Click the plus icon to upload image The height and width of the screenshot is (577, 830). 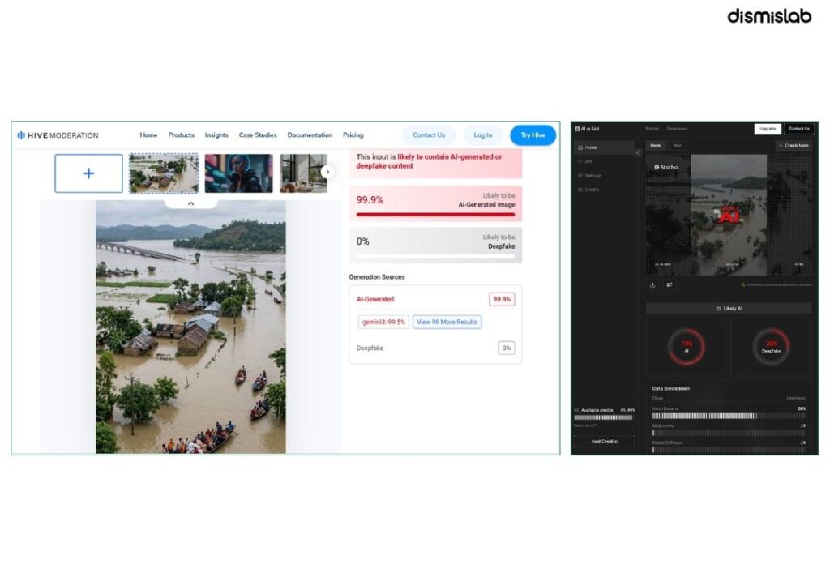tap(88, 173)
